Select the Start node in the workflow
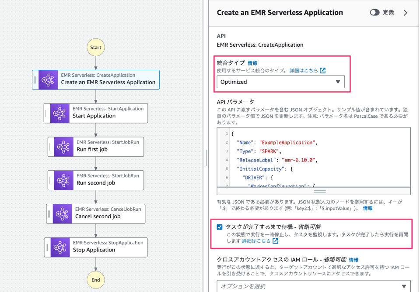Image resolution: width=420 pixels, height=292 pixels. [x=96, y=47]
